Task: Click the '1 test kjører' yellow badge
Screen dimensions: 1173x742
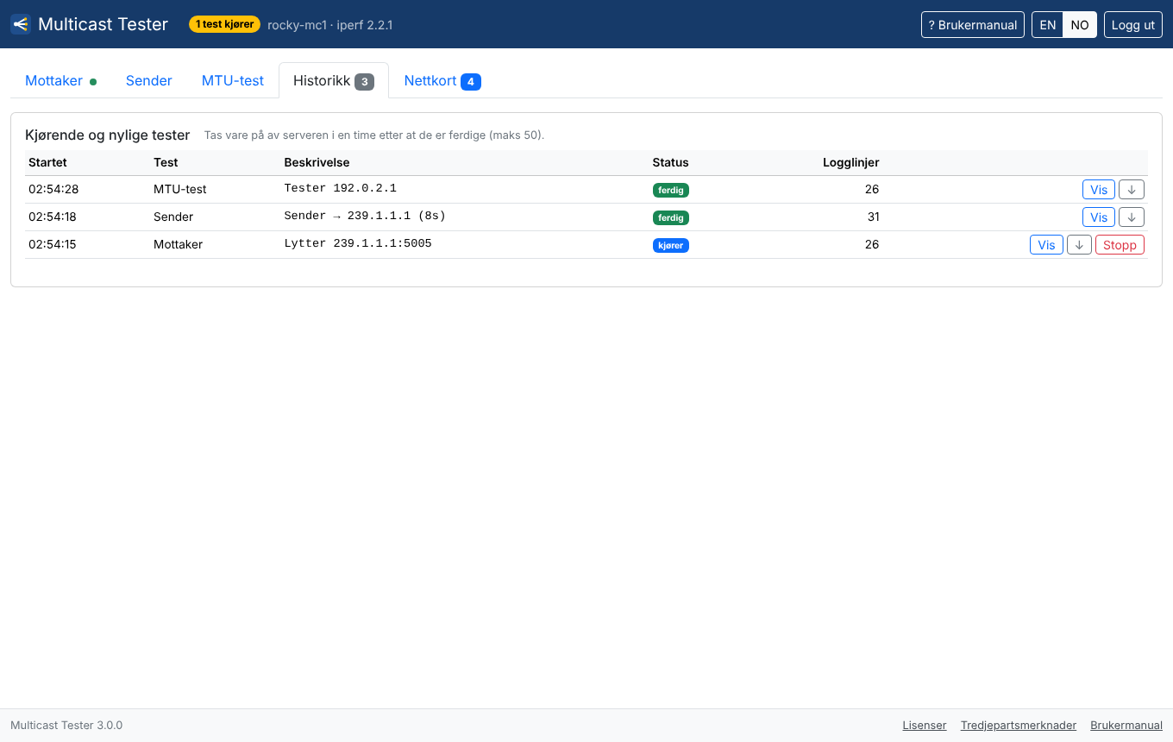Action: (x=224, y=24)
